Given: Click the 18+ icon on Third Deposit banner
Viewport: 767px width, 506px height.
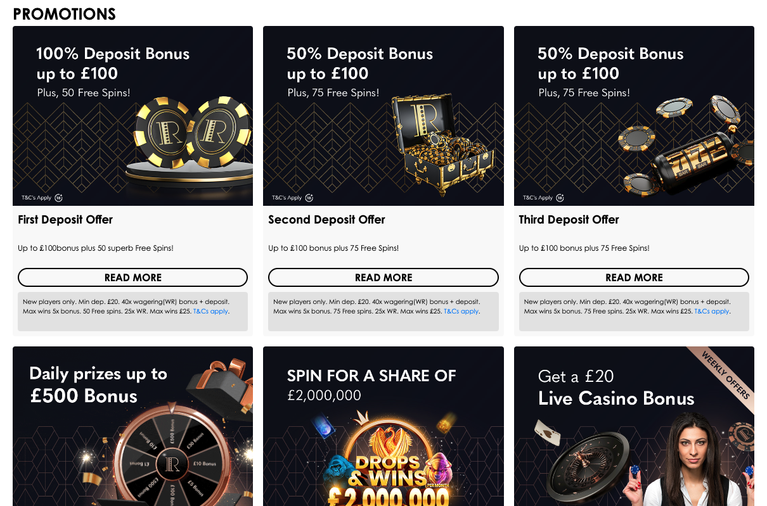Looking at the screenshot, I should tap(560, 198).
